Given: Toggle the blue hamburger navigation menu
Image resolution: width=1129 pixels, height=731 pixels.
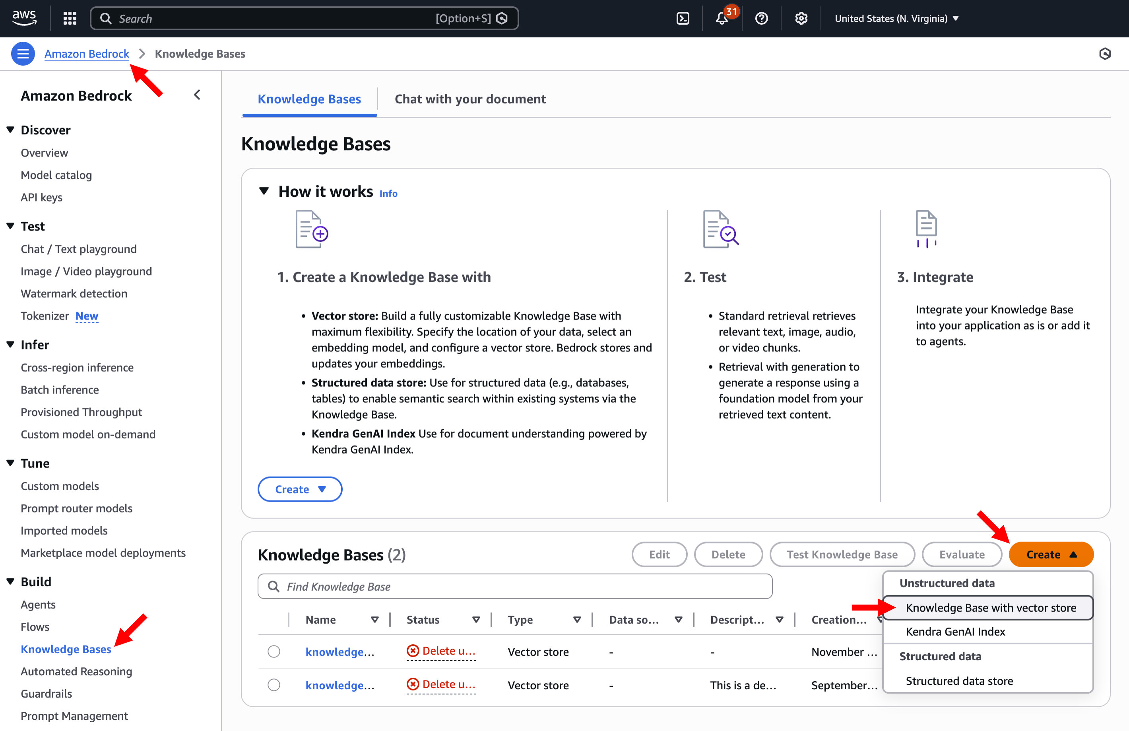Looking at the screenshot, I should pyautogui.click(x=23, y=54).
